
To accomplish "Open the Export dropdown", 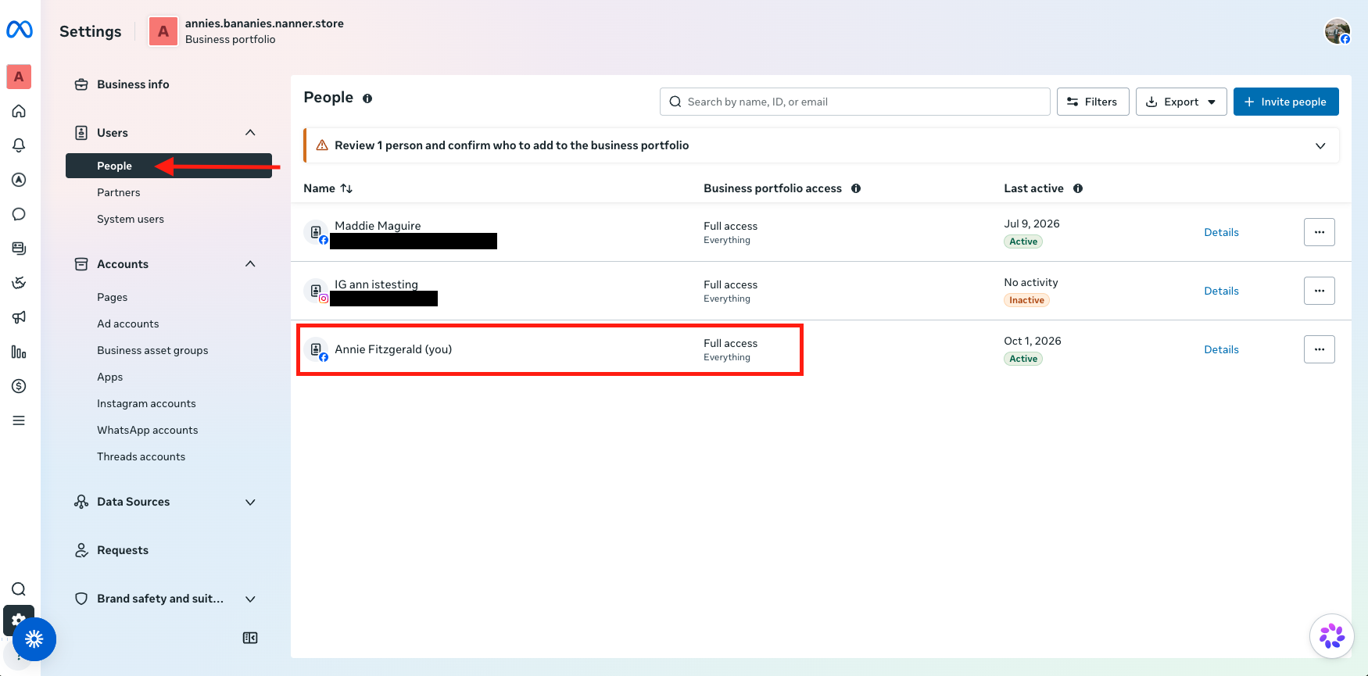I will pyautogui.click(x=1181, y=102).
